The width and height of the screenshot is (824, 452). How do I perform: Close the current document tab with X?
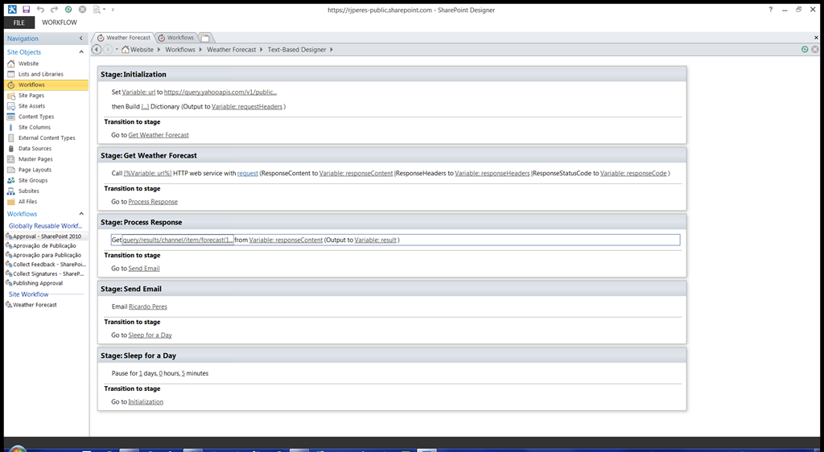click(x=816, y=38)
